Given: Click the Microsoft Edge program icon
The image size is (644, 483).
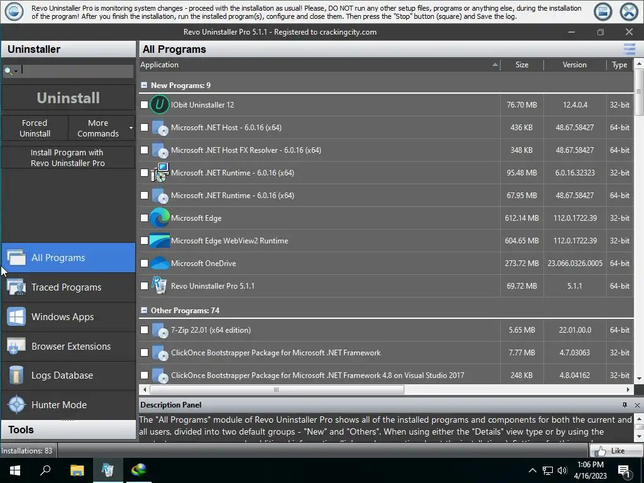Looking at the screenshot, I should click(x=159, y=218).
